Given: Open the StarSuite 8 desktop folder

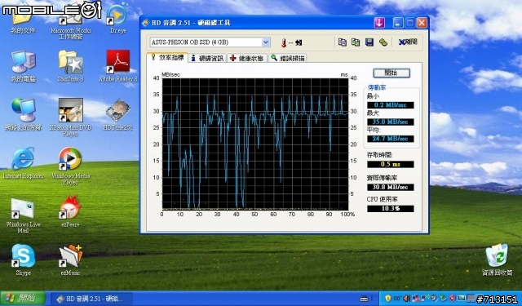Looking at the screenshot, I should click(x=71, y=66).
